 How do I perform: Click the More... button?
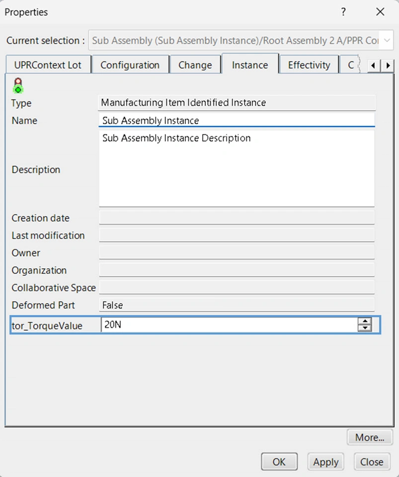(370, 438)
